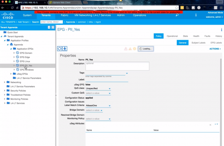Open the Admin menu
The height and width of the screenshot is (146, 224).
(x=121, y=15)
